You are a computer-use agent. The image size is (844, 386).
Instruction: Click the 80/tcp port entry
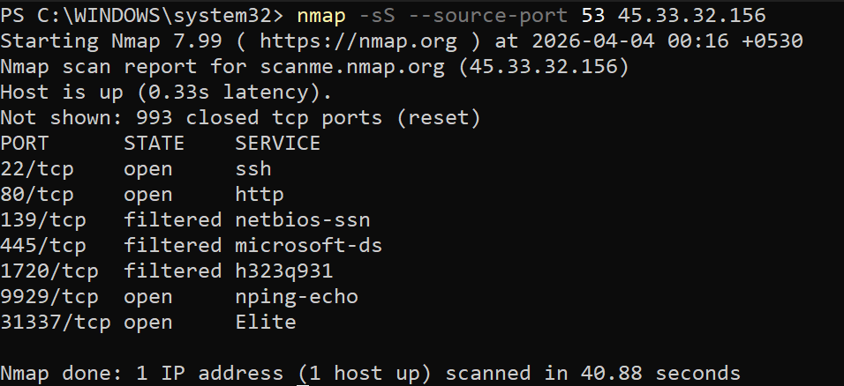coord(37,194)
